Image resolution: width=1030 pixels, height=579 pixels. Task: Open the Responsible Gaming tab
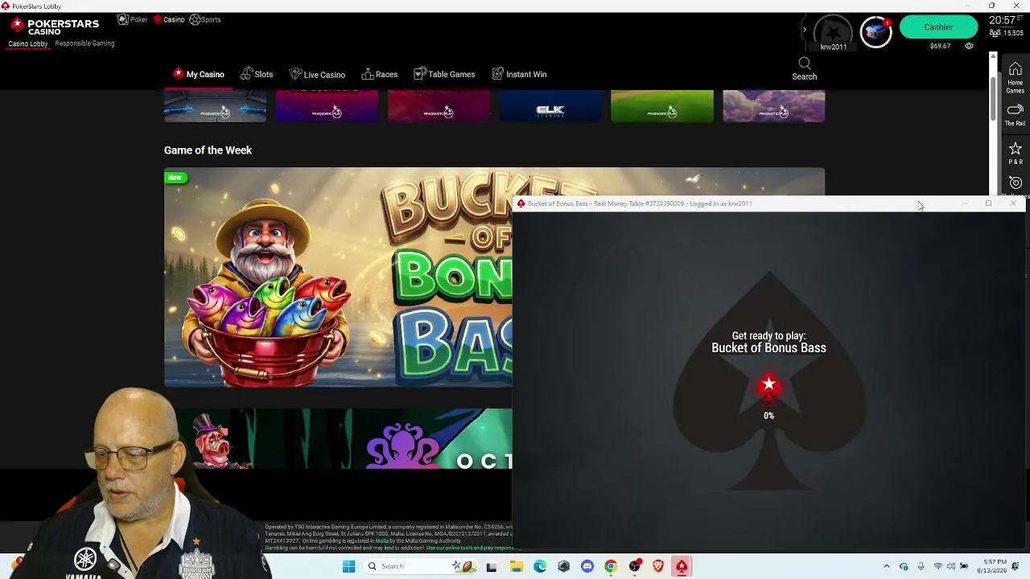tap(84, 43)
